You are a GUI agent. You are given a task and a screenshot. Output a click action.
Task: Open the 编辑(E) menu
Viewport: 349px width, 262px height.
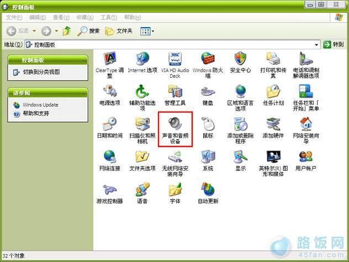pos(38,17)
